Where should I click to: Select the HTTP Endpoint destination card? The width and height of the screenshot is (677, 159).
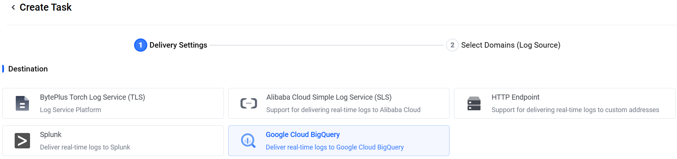564,103
